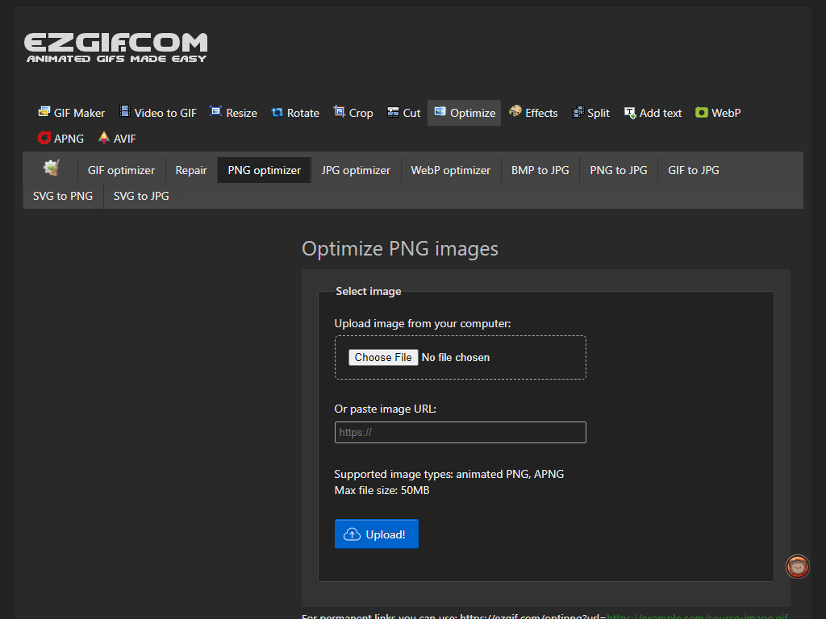
Task: Switch to JPG optimizer tab
Action: coord(356,170)
